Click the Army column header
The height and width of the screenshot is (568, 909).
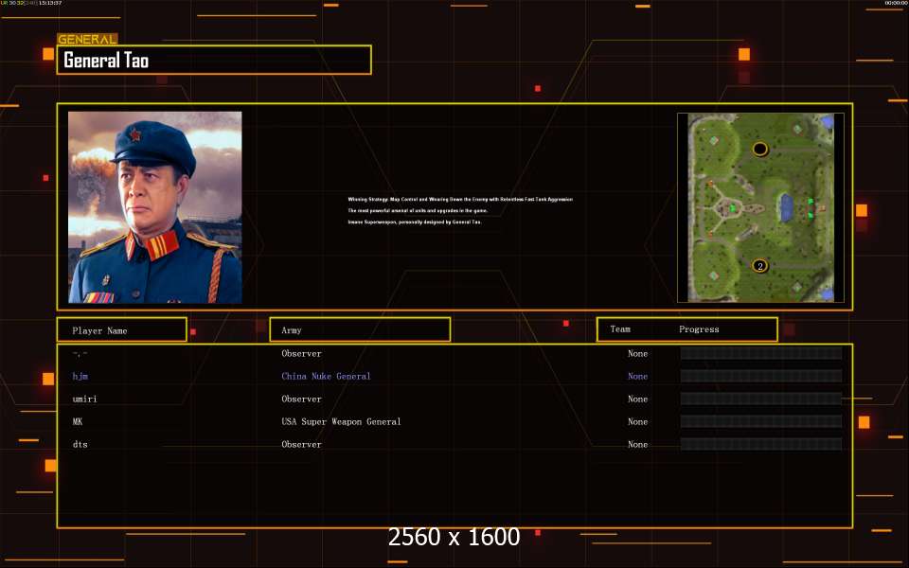tap(360, 329)
